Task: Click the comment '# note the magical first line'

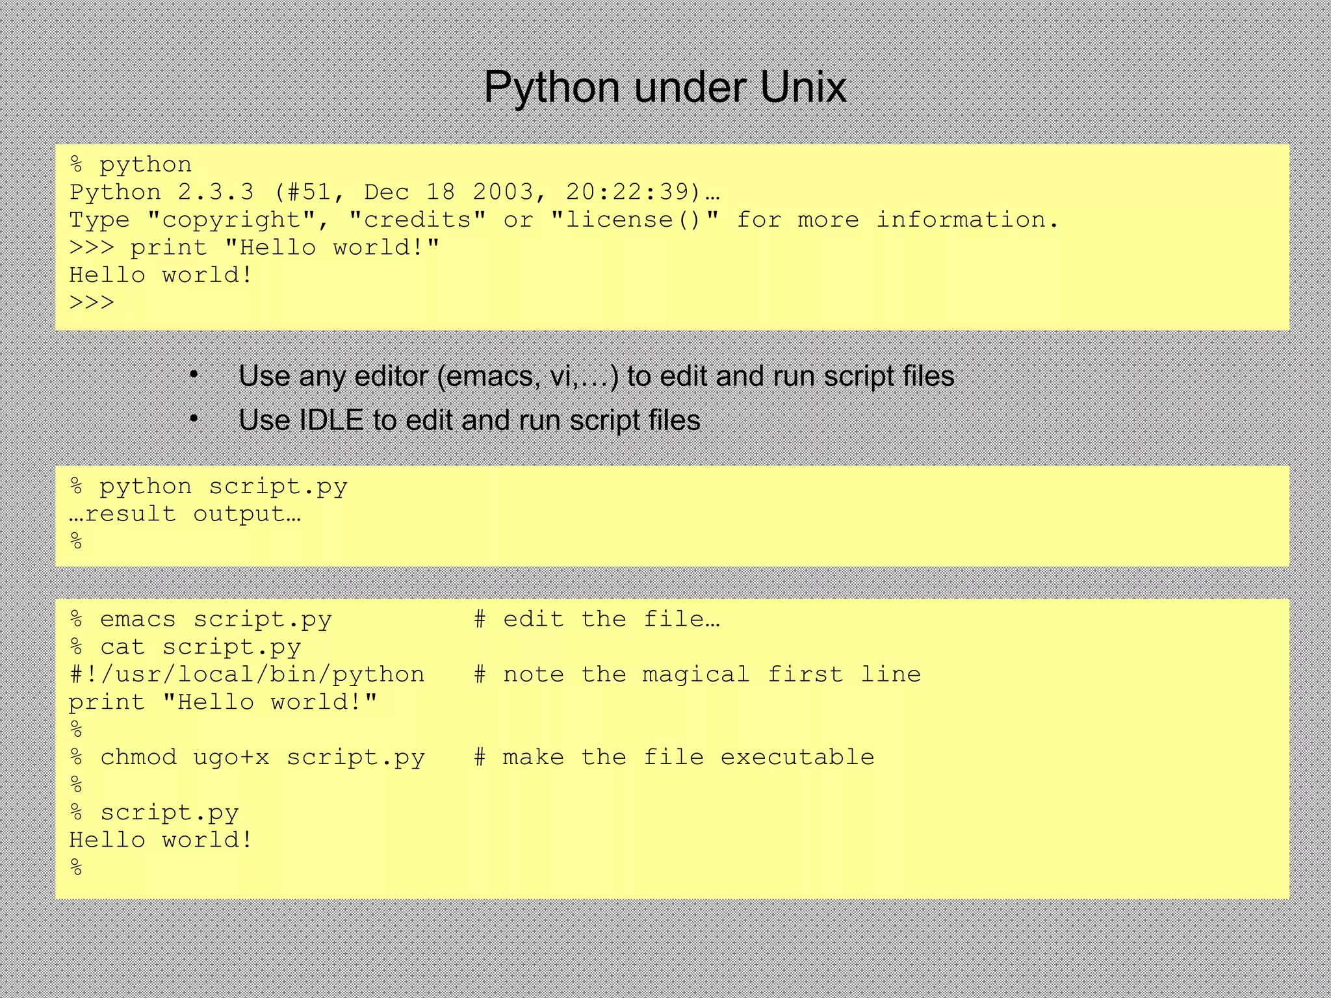Action: pos(697,674)
